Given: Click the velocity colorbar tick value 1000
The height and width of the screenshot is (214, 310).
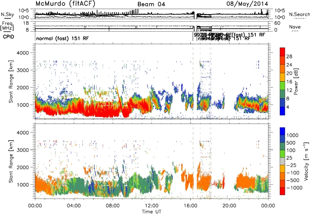Looking at the screenshot, I should 293,135.
